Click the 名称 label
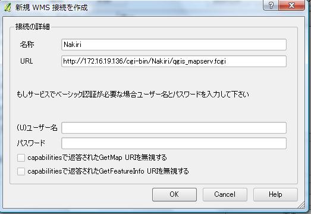Image resolution: width=311 pixels, height=214 pixels. click(27, 45)
